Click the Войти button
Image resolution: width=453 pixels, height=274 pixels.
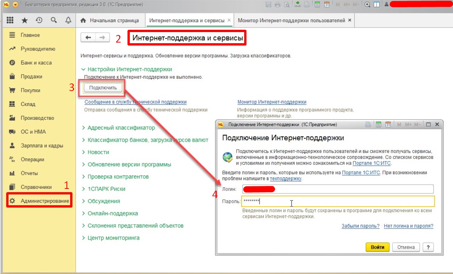click(x=378, y=247)
